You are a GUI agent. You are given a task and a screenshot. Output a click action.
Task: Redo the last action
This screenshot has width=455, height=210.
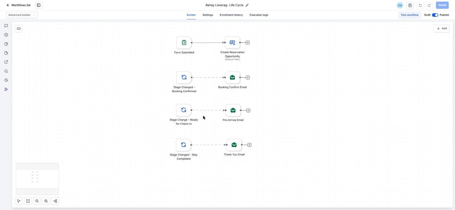[429, 5]
